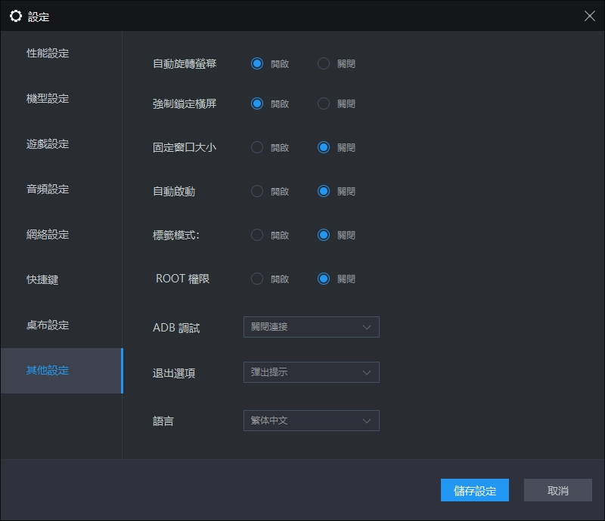Screen dimensions: 605x521
Task: Set 自動旋轉螢幕 to 關閉
Action: tap(324, 63)
